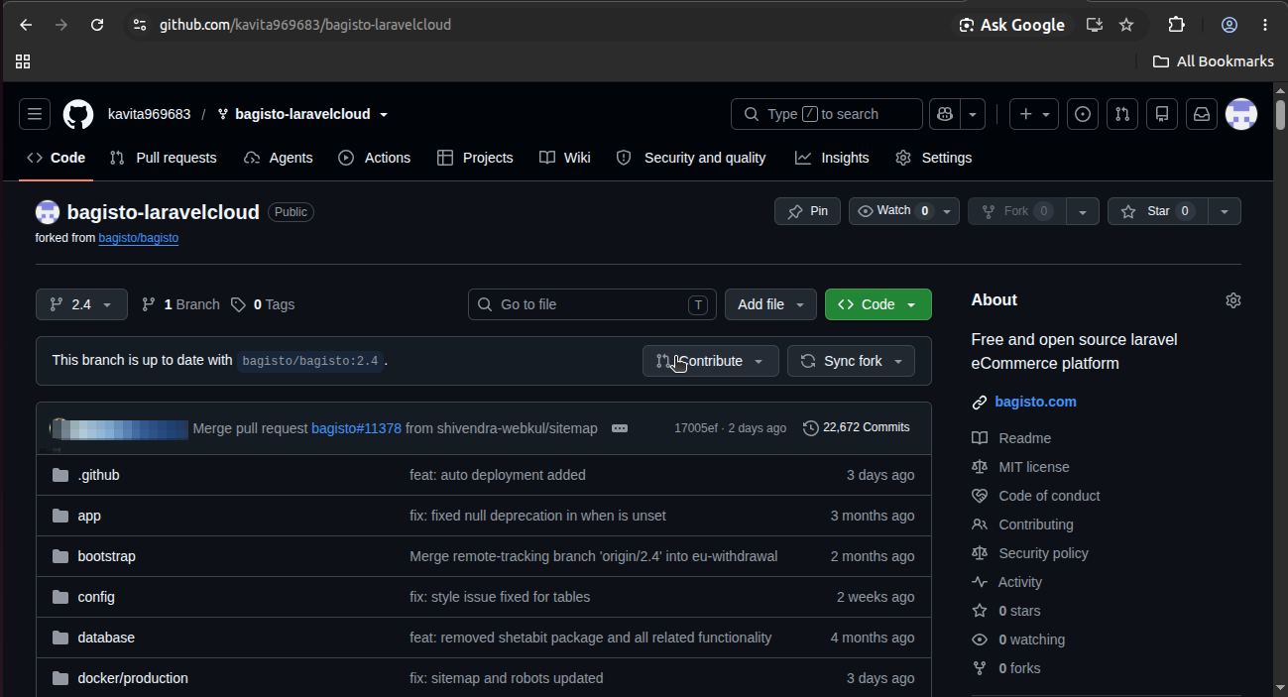Viewport: 1288px width, 697px height.
Task: Open the bagisto.com website link
Action: point(1035,402)
